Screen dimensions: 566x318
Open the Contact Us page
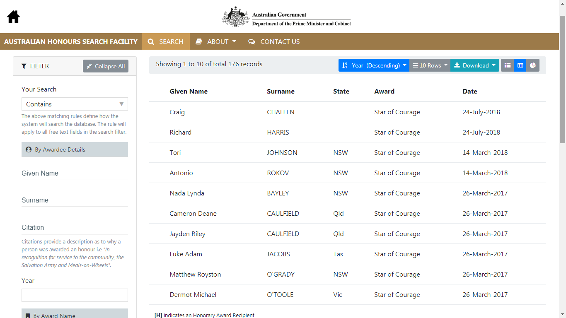pyautogui.click(x=274, y=41)
